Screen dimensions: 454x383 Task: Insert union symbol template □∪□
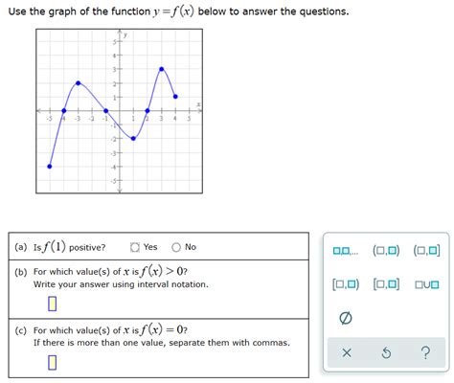tap(427, 284)
